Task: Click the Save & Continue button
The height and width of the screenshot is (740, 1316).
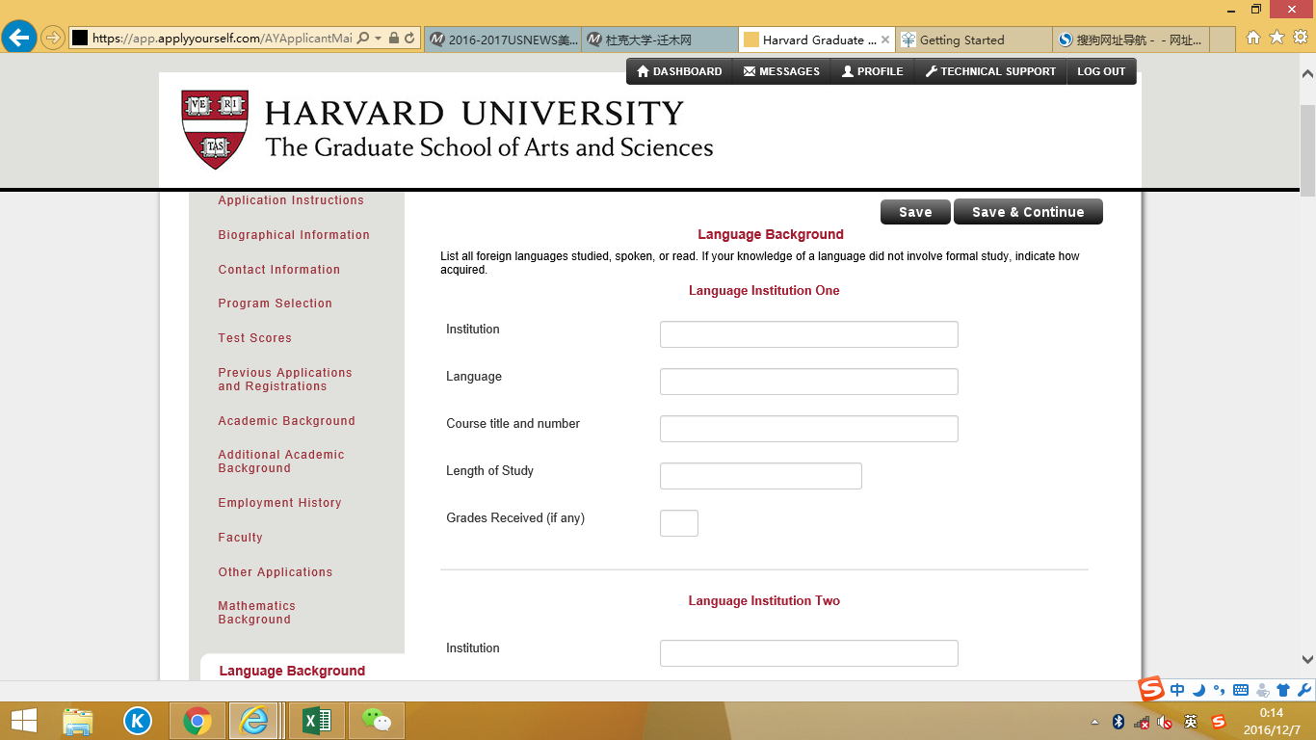Action: point(1028,212)
